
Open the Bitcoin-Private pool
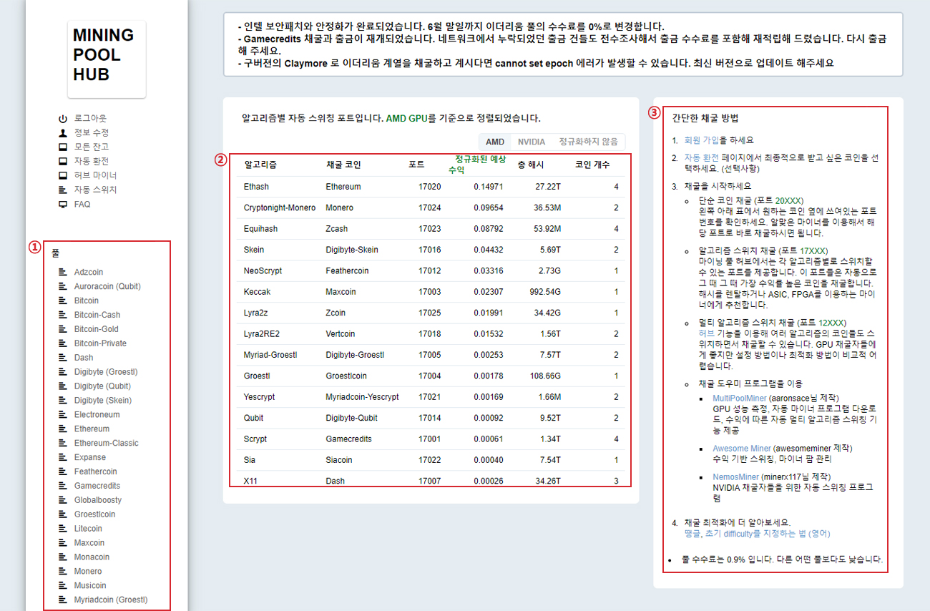[x=100, y=343]
